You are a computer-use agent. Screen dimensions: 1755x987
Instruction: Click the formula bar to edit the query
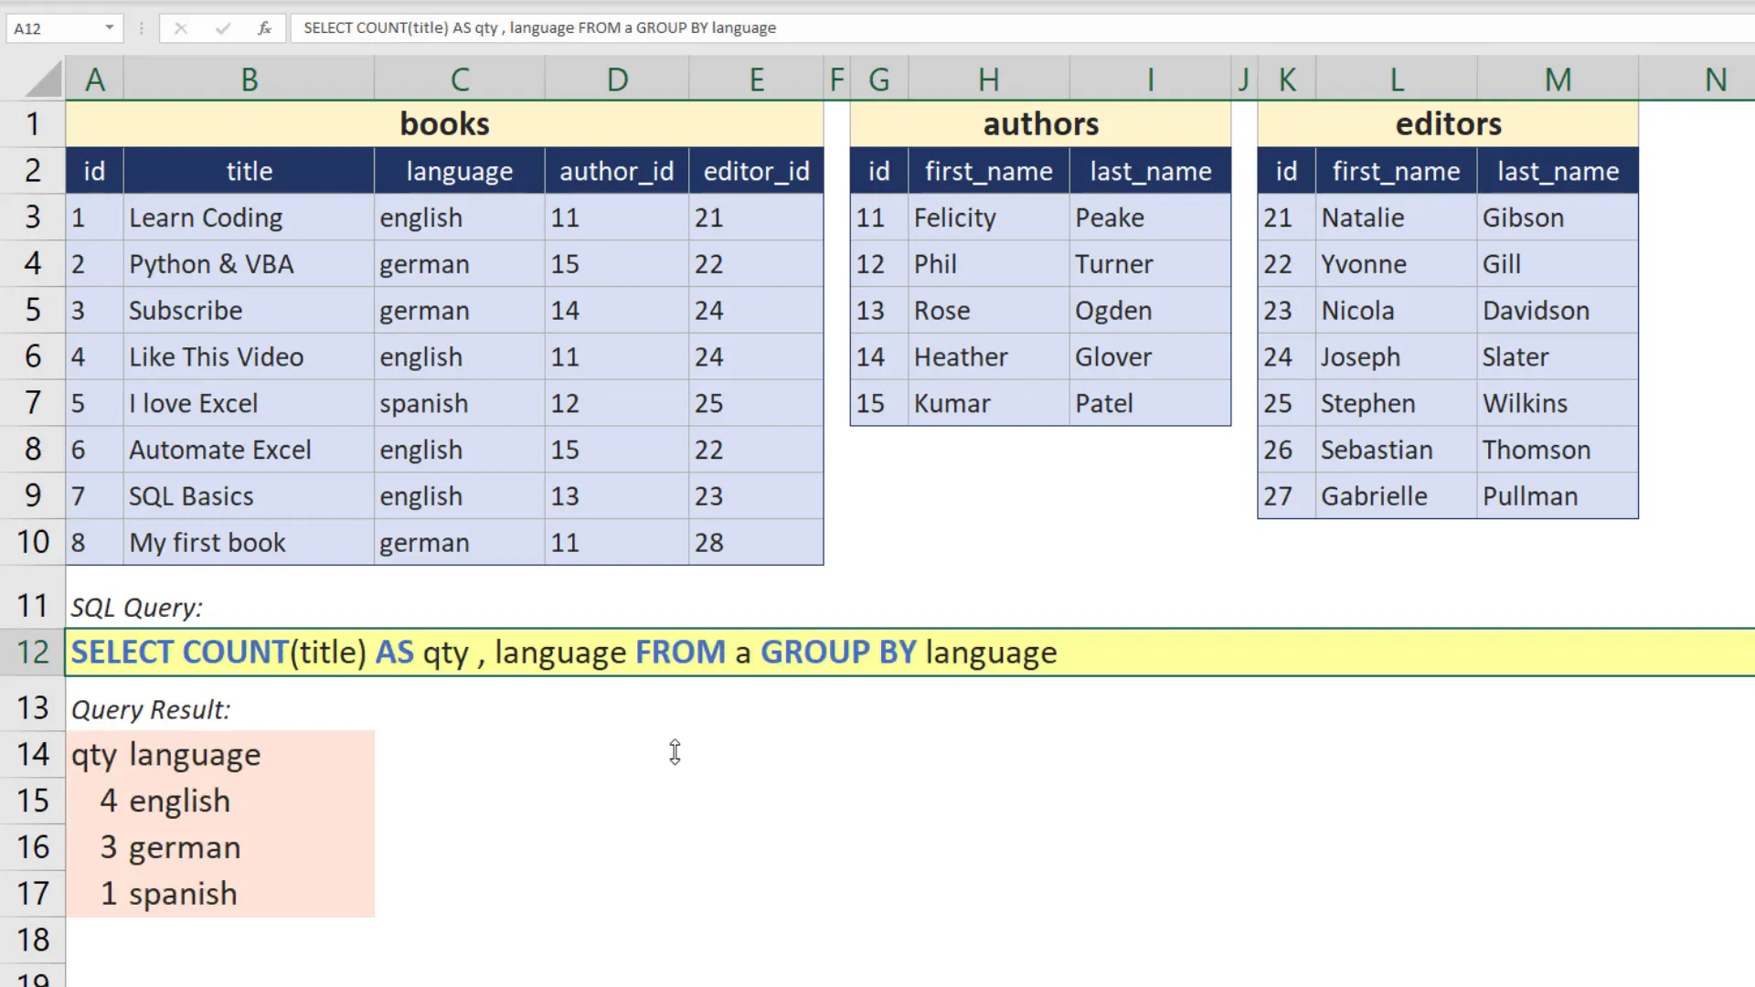pos(640,27)
